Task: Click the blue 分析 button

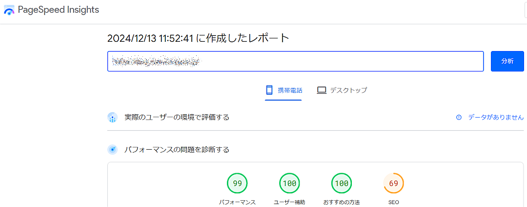Action: (x=507, y=61)
